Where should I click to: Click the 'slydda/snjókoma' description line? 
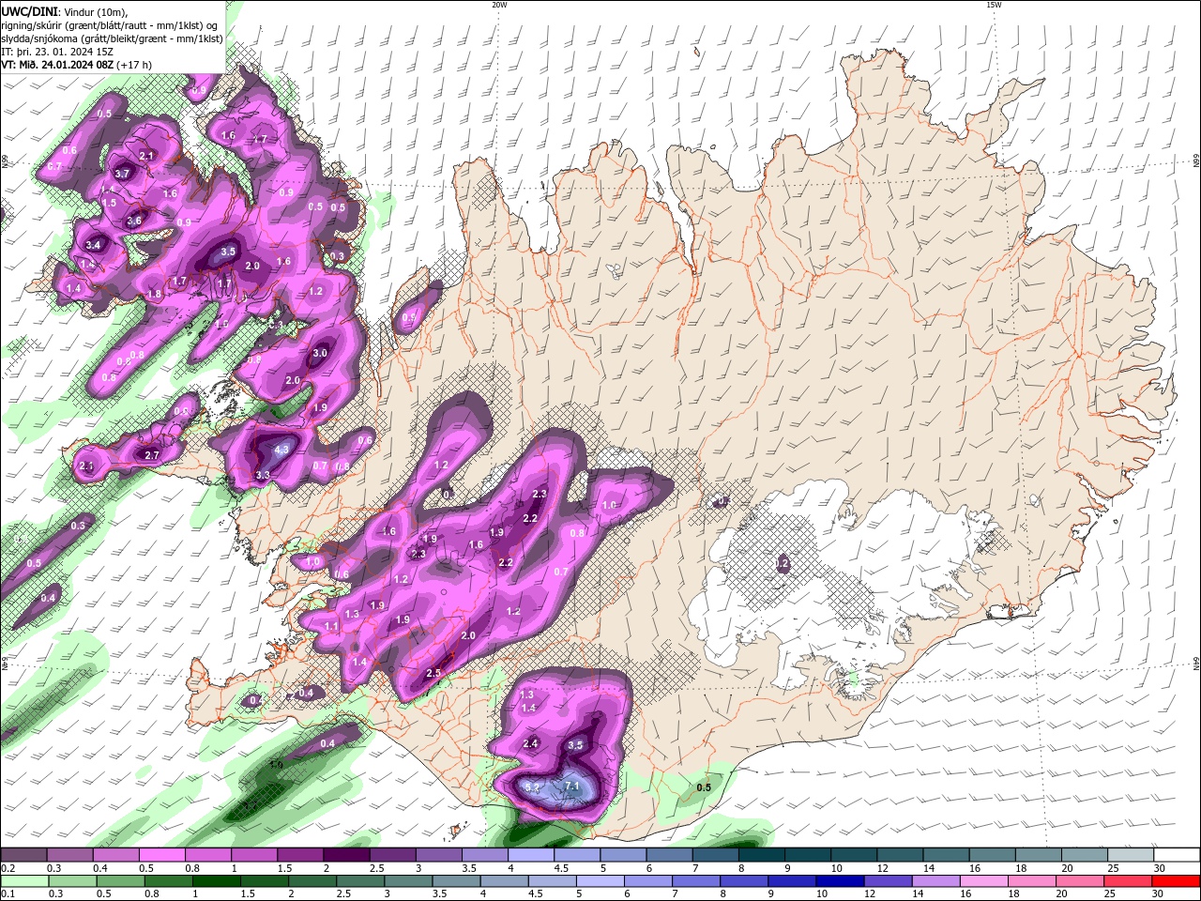[x=112, y=38]
